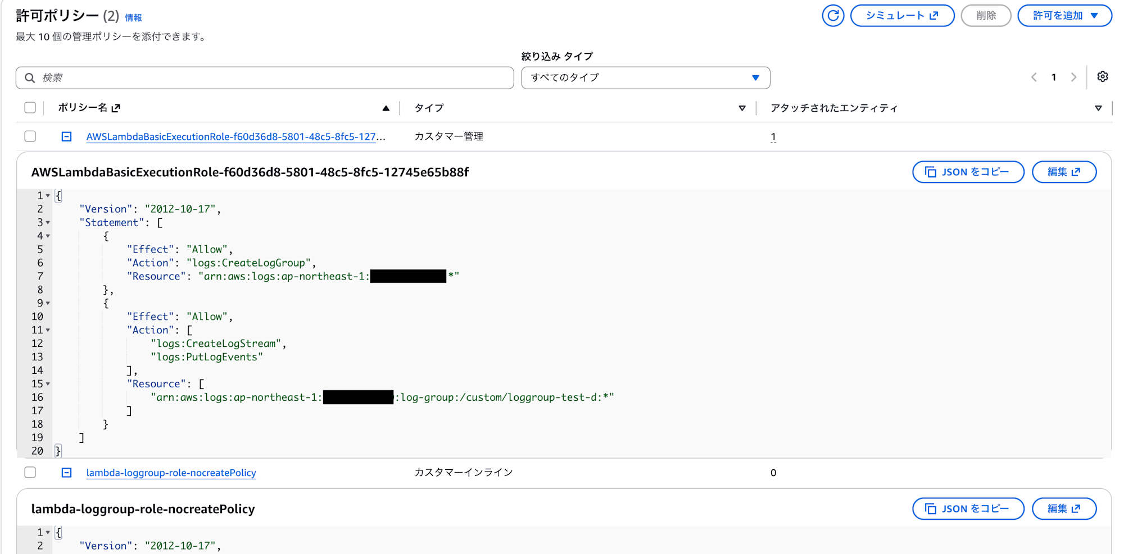Sort ascending by ポリシー名 arrow
The height and width of the screenshot is (554, 1124).
(386, 108)
